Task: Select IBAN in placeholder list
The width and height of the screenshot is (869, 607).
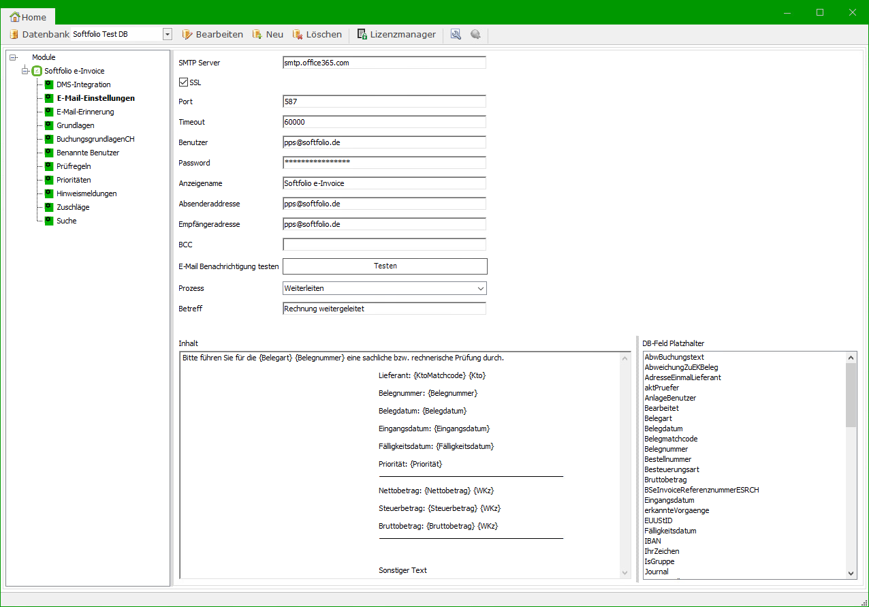Action: [x=652, y=541]
